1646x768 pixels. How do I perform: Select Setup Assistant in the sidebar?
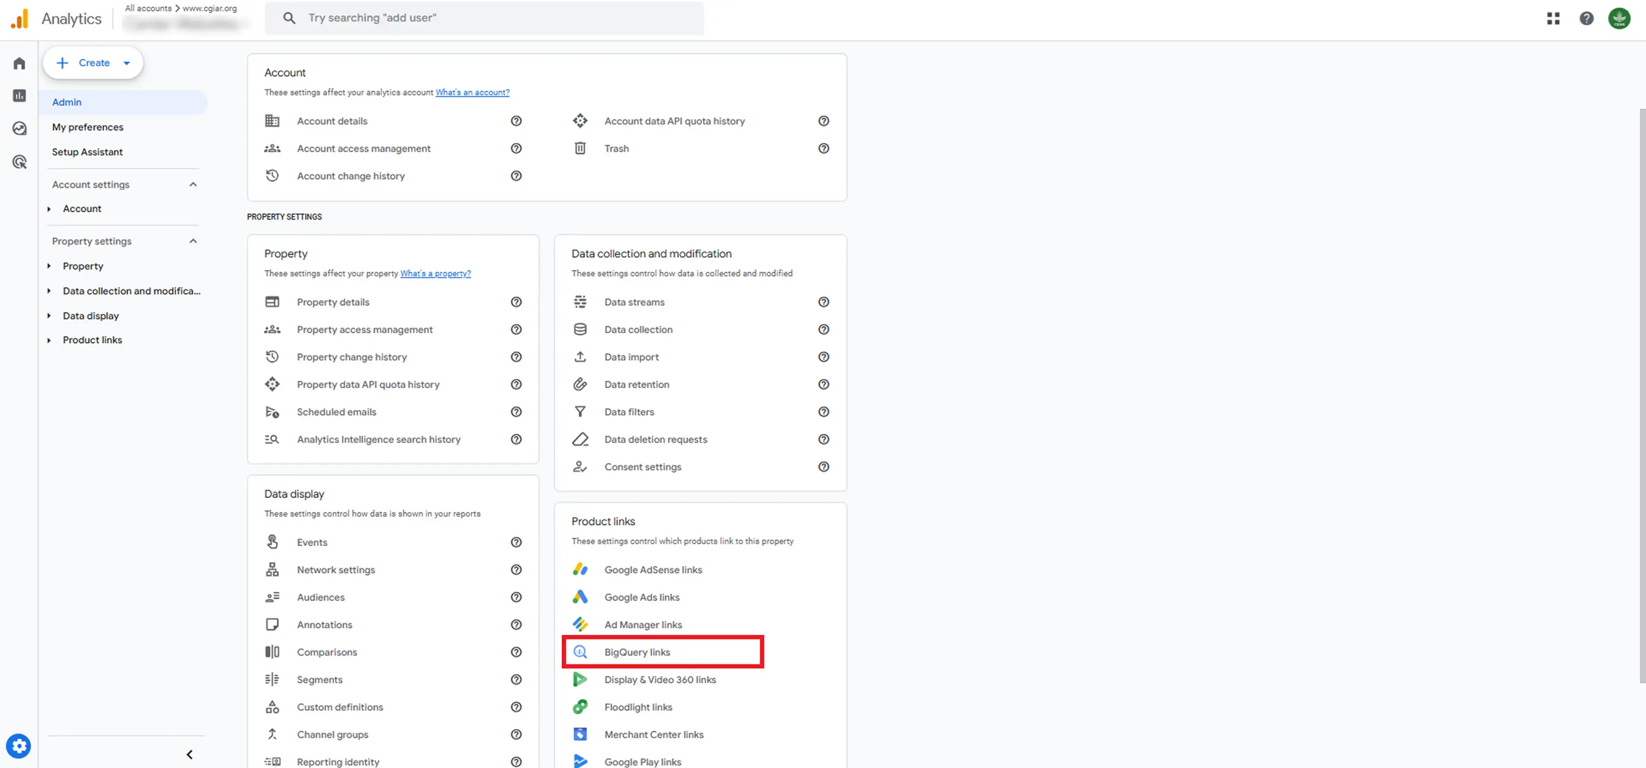coord(87,152)
